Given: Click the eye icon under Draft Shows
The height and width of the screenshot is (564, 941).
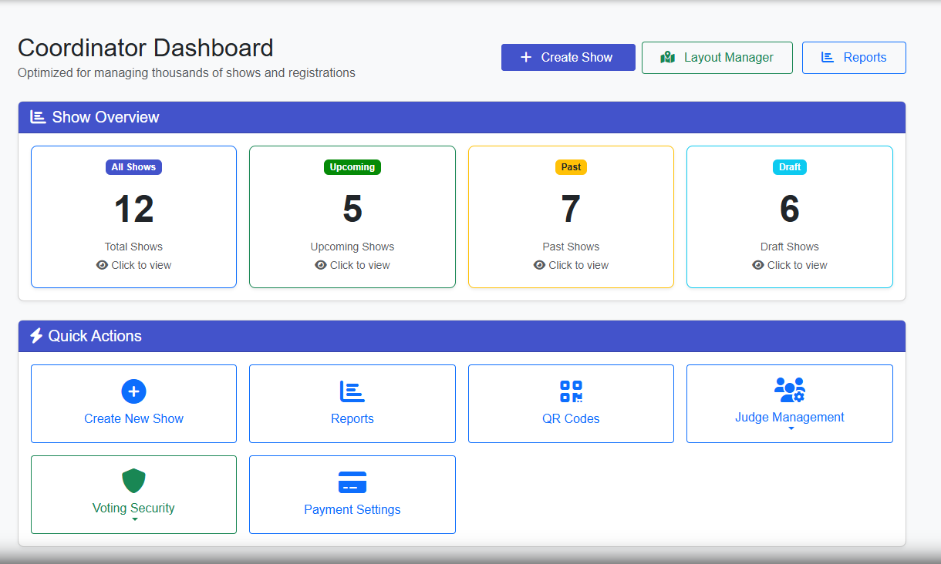Looking at the screenshot, I should [757, 264].
